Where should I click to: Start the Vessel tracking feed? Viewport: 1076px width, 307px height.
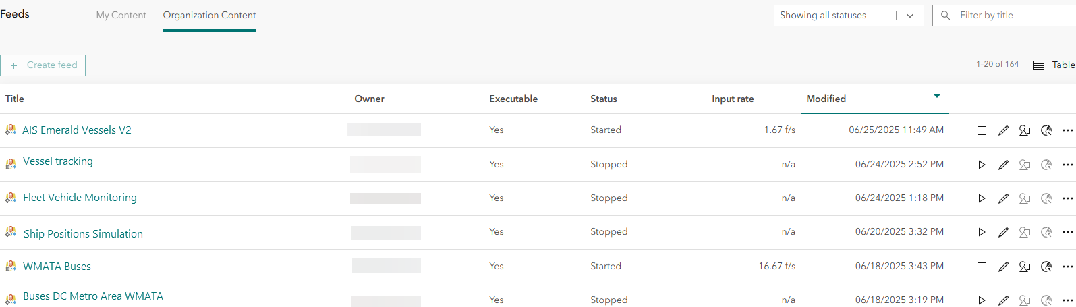982,165
